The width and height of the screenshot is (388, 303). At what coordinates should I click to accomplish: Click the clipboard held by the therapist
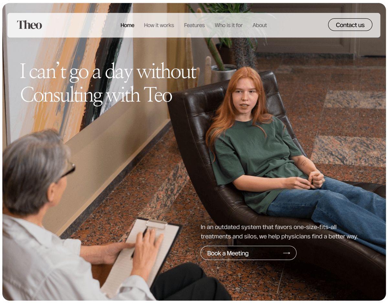(x=142, y=255)
